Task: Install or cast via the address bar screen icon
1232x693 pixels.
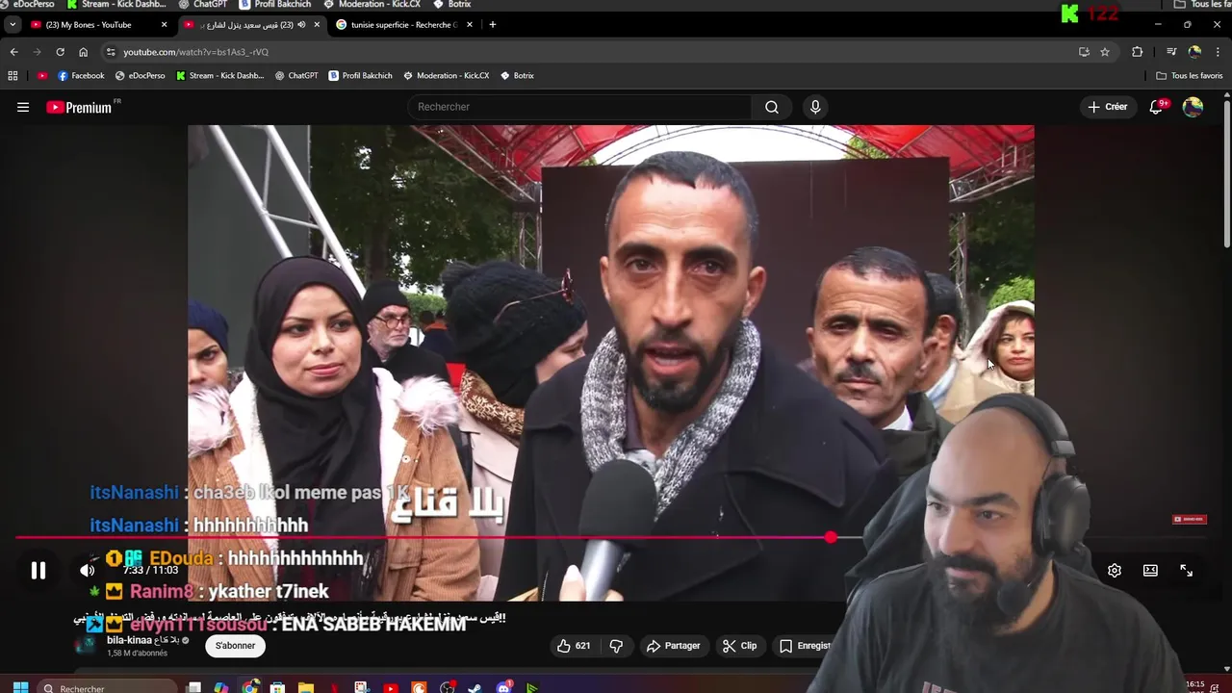Action: [1084, 52]
